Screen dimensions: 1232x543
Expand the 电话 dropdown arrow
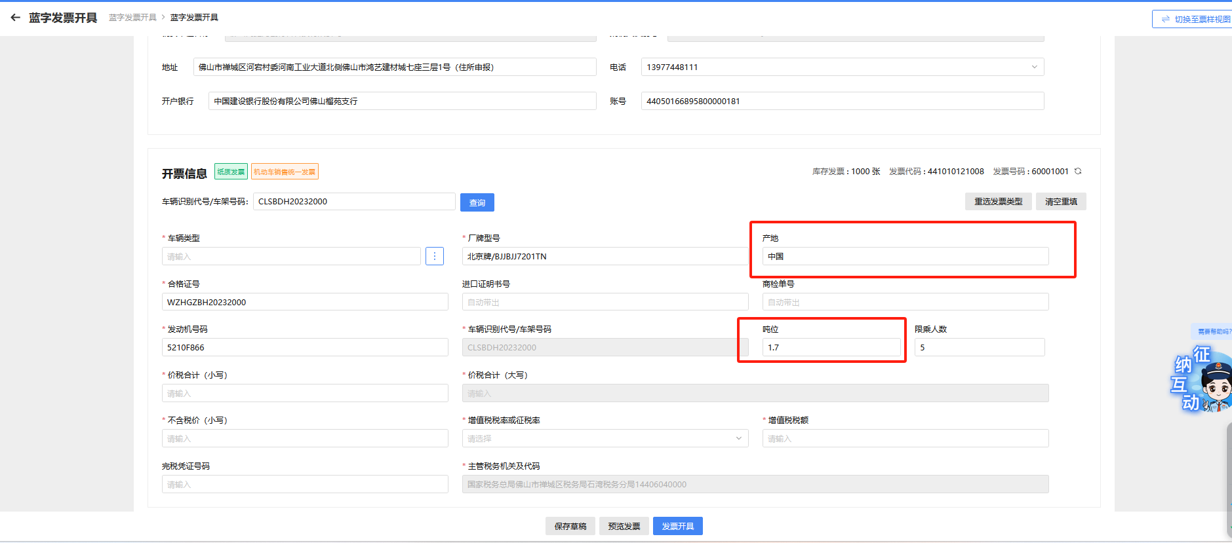click(1034, 67)
